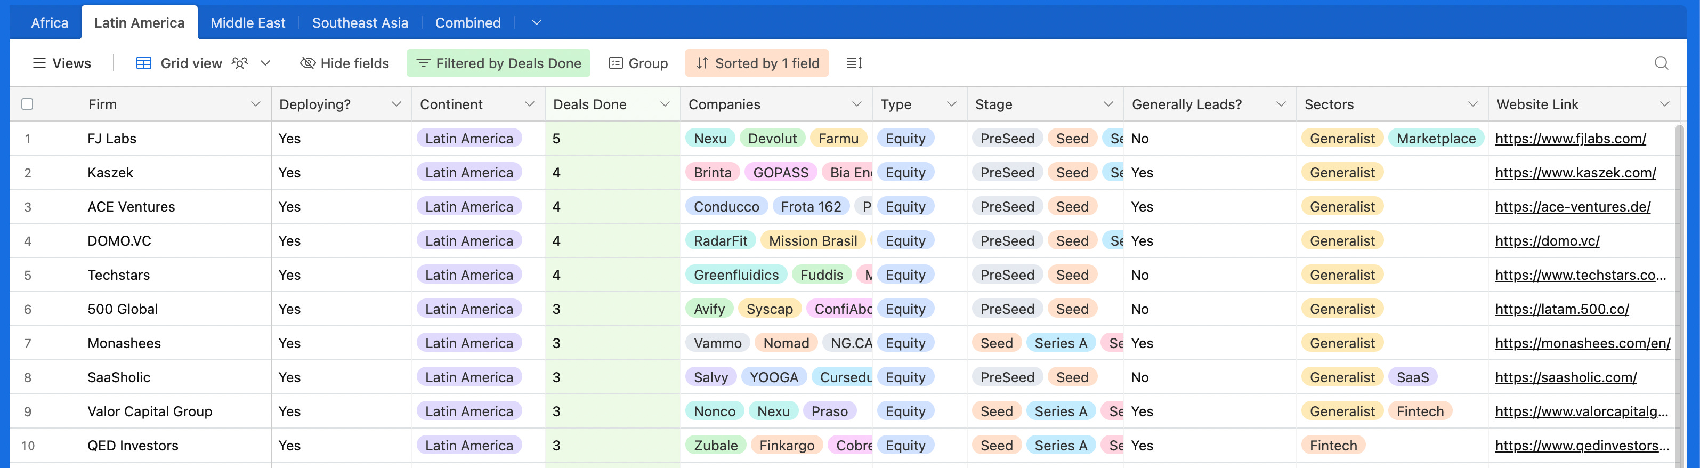1700x468 pixels.
Task: Select the Kaszek firm cell
Action: coord(141,173)
